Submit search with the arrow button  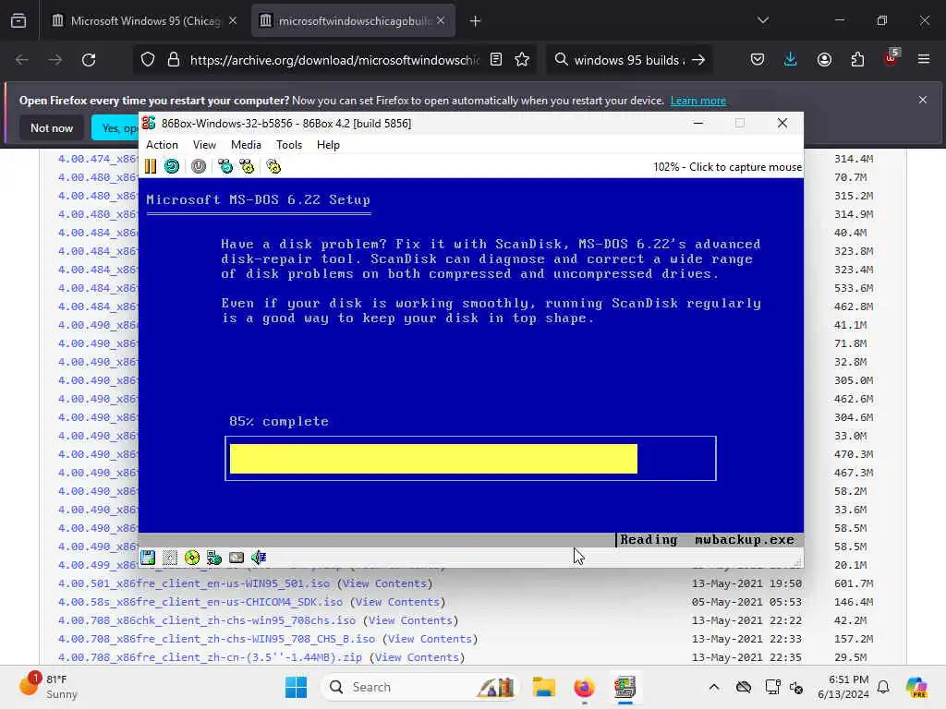click(698, 60)
